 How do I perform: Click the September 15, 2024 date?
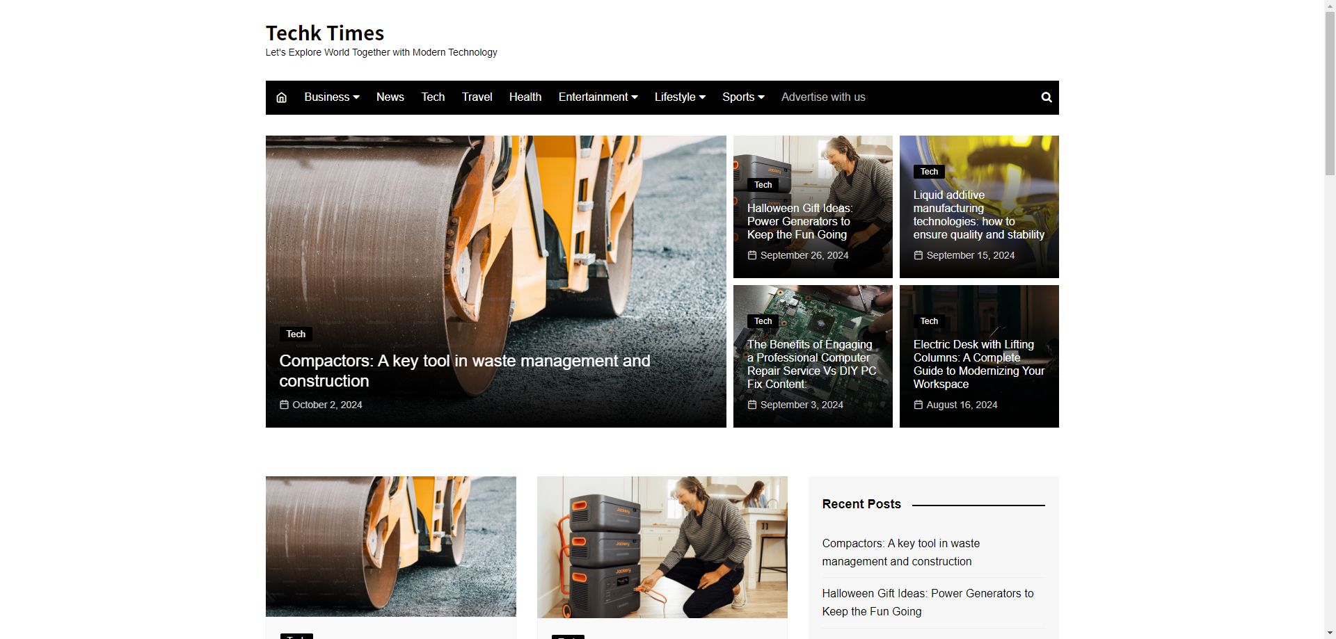tap(971, 255)
